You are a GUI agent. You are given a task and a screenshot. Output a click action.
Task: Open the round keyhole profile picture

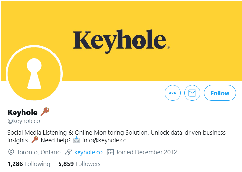pyautogui.click(x=34, y=73)
